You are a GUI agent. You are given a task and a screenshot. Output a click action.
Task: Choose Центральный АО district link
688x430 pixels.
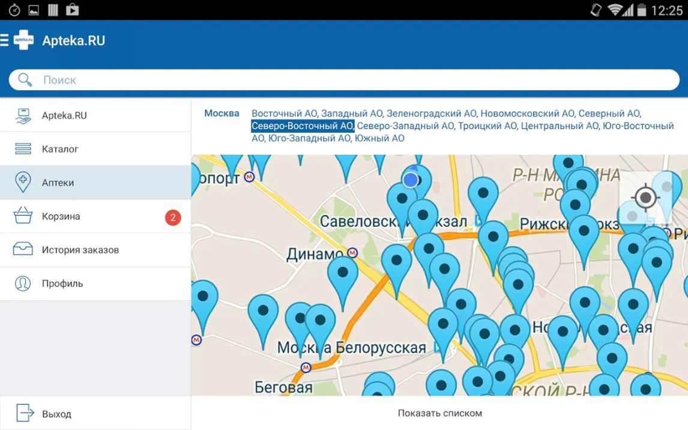coord(560,126)
